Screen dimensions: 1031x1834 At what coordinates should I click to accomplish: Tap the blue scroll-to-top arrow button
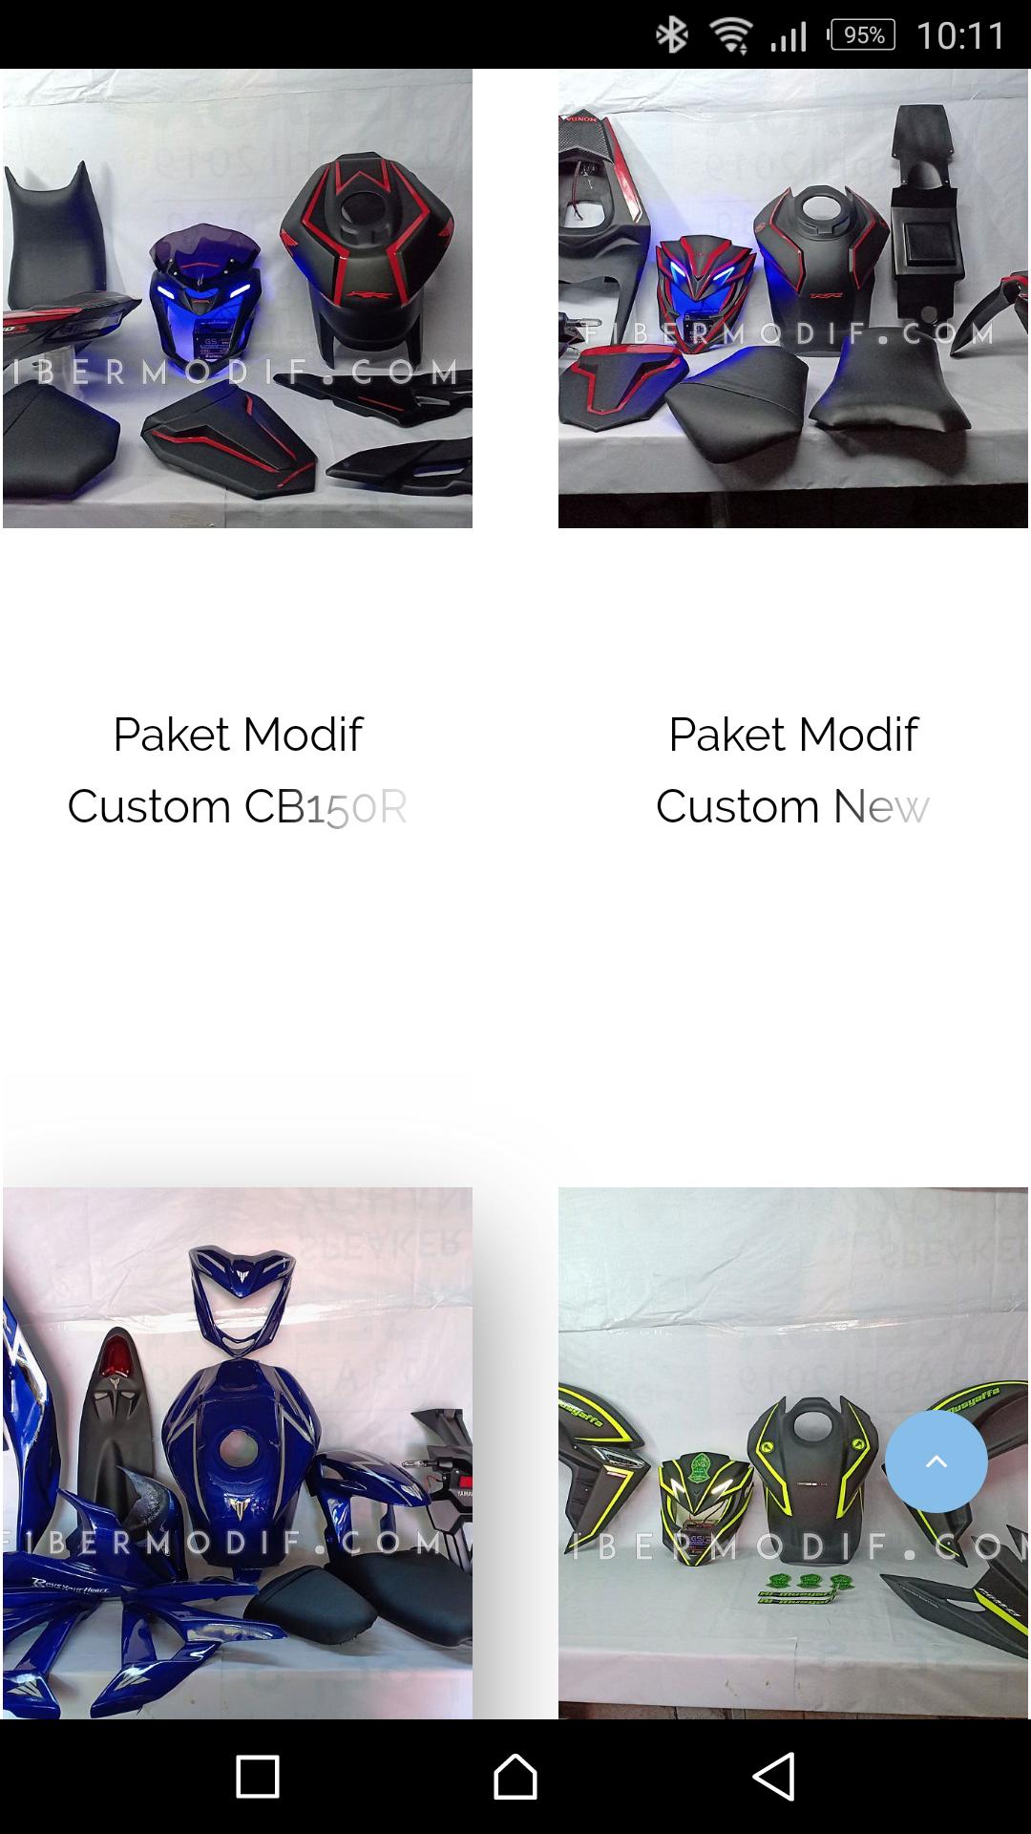point(936,1461)
